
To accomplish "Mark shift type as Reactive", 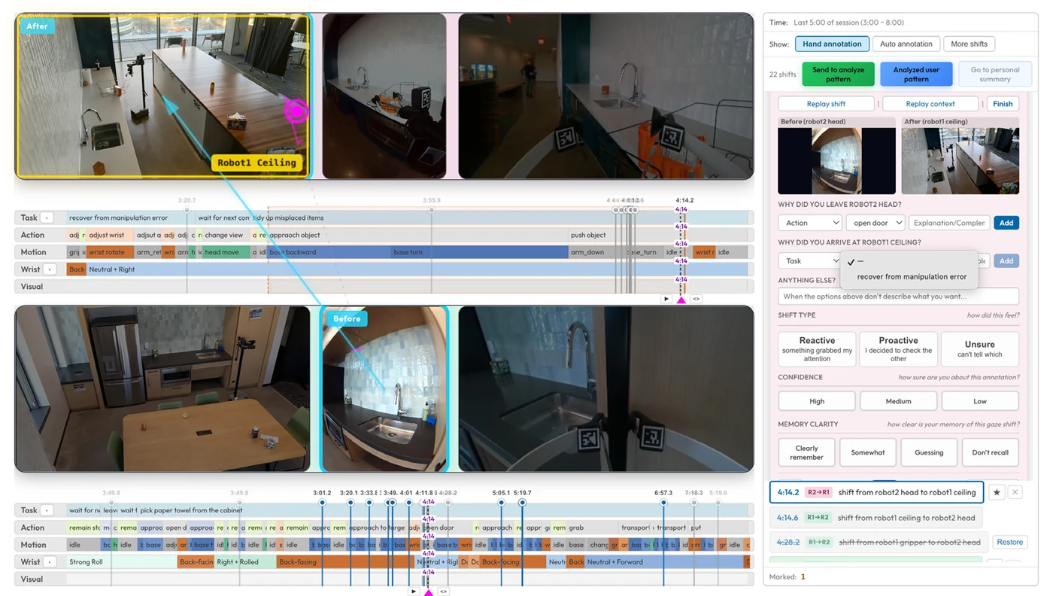I will [817, 349].
